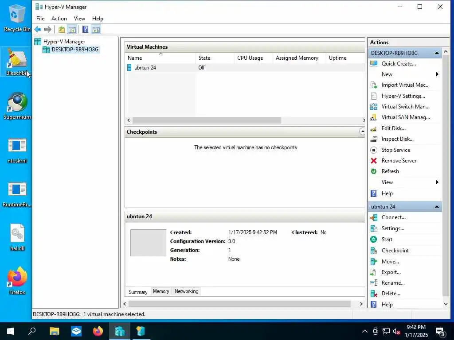This screenshot has width=454, height=340.
Task: Click Inspect Disk action
Action: [397, 139]
